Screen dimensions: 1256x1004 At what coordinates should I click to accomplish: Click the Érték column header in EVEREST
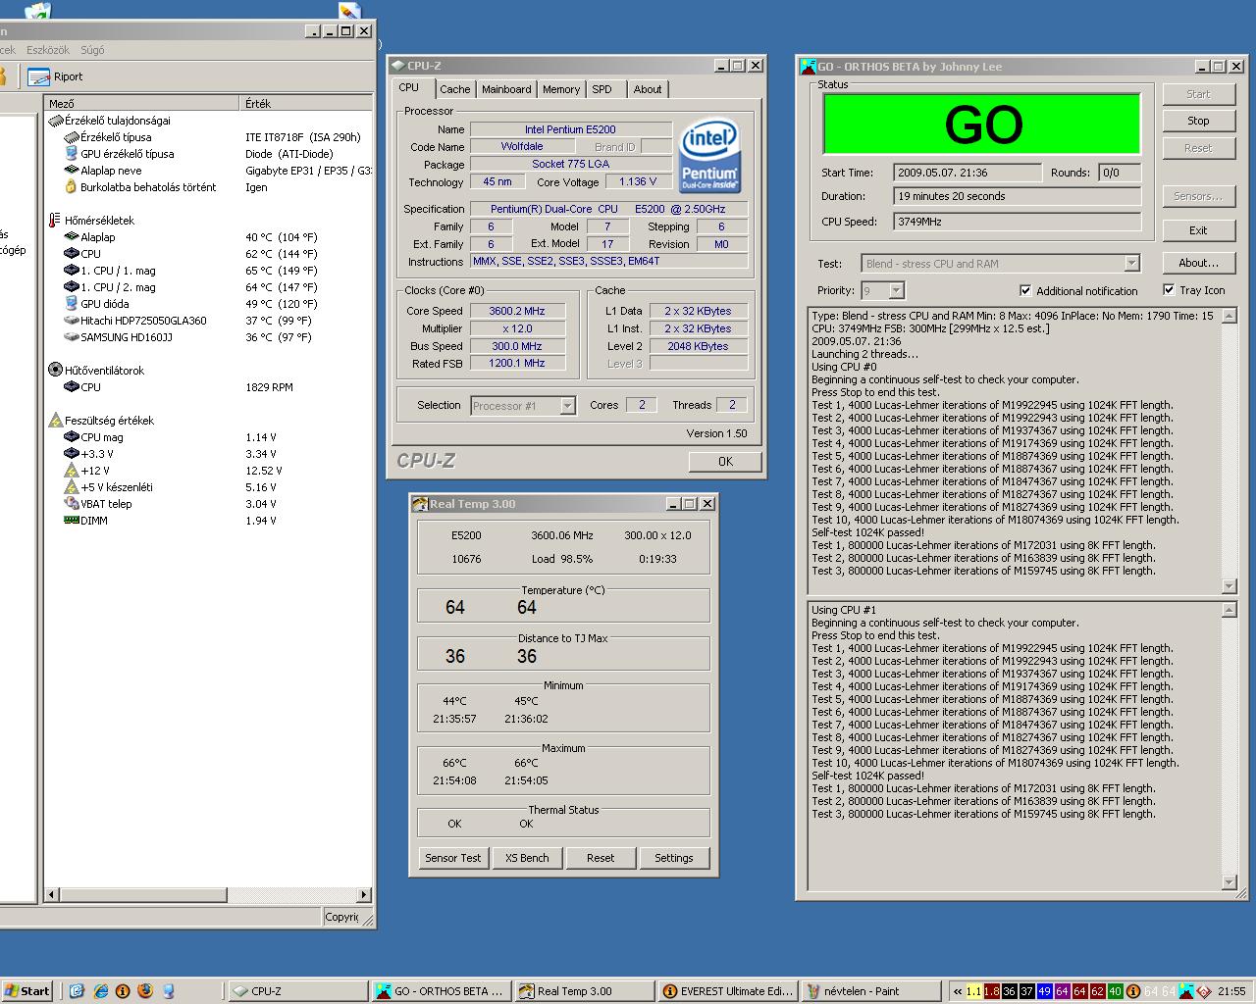click(306, 103)
